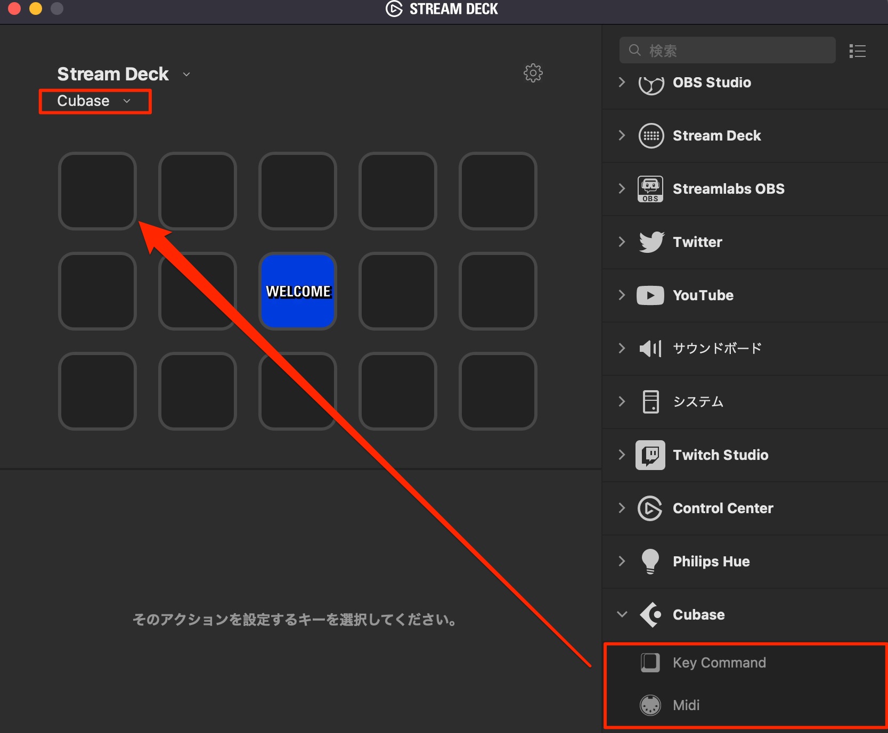Expand the Twitter category chevron

(622, 242)
